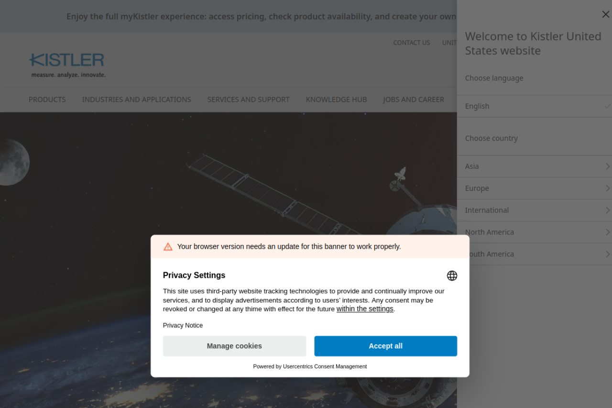This screenshot has height=408, width=612.
Task: Open Industries and Applications menu
Action: pyautogui.click(x=136, y=99)
